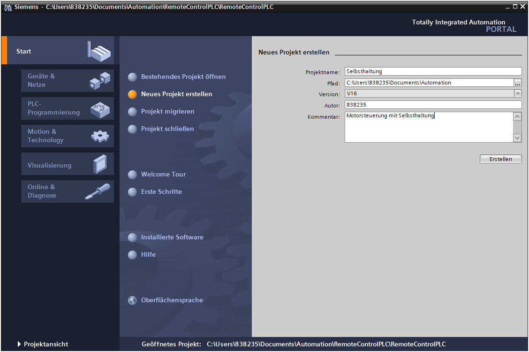Click the Start portal factory icon
The width and height of the screenshot is (529, 352).
(x=99, y=51)
